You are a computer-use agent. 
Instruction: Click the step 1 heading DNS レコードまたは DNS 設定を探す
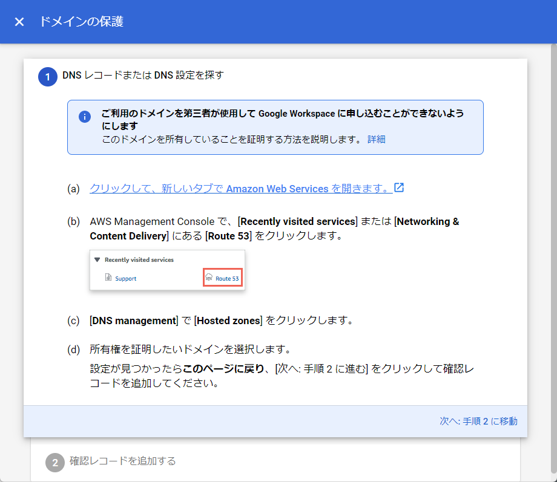[x=143, y=75]
